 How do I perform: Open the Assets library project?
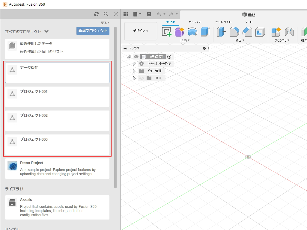pyautogui.click(x=57, y=207)
